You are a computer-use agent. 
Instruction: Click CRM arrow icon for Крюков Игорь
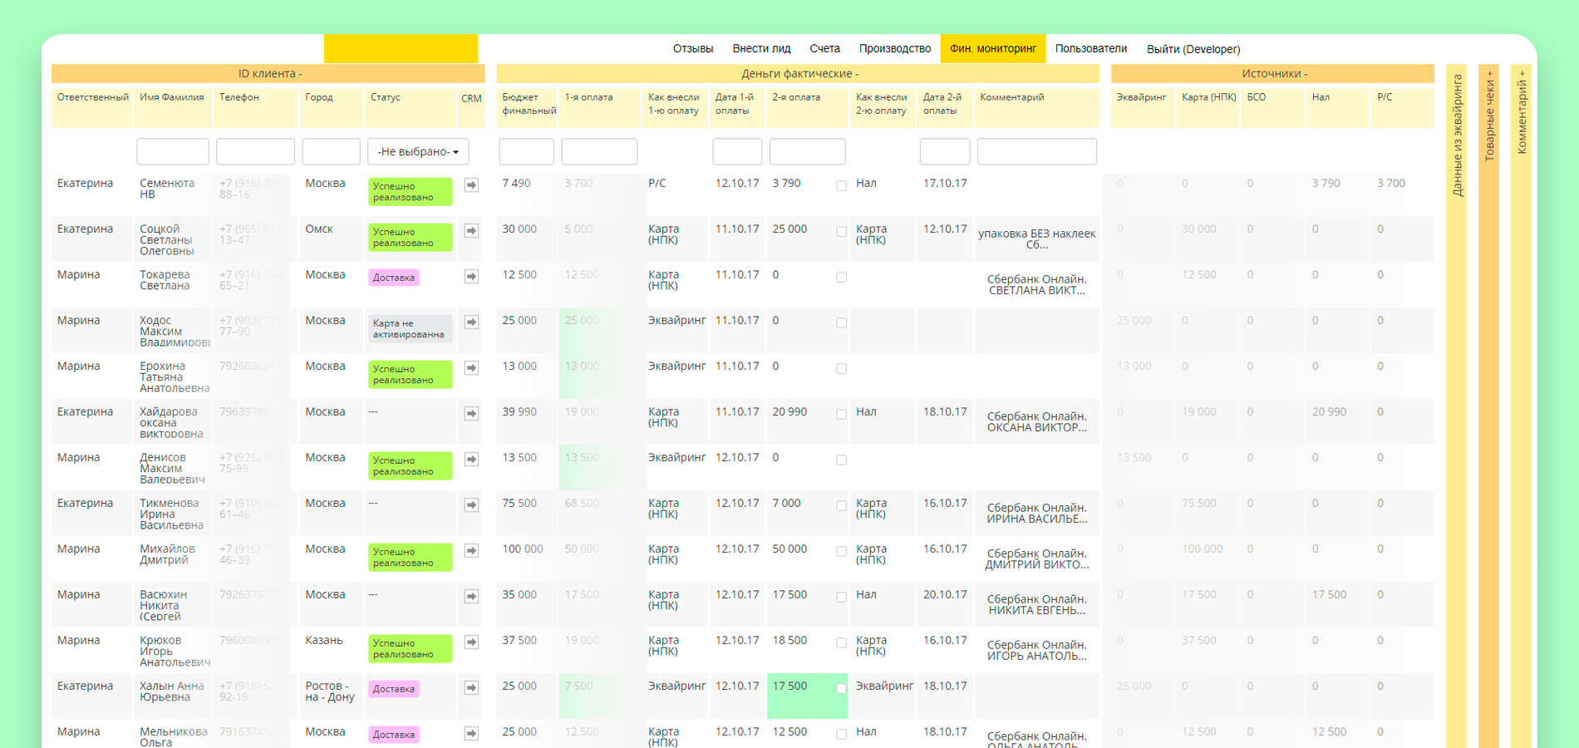471,642
